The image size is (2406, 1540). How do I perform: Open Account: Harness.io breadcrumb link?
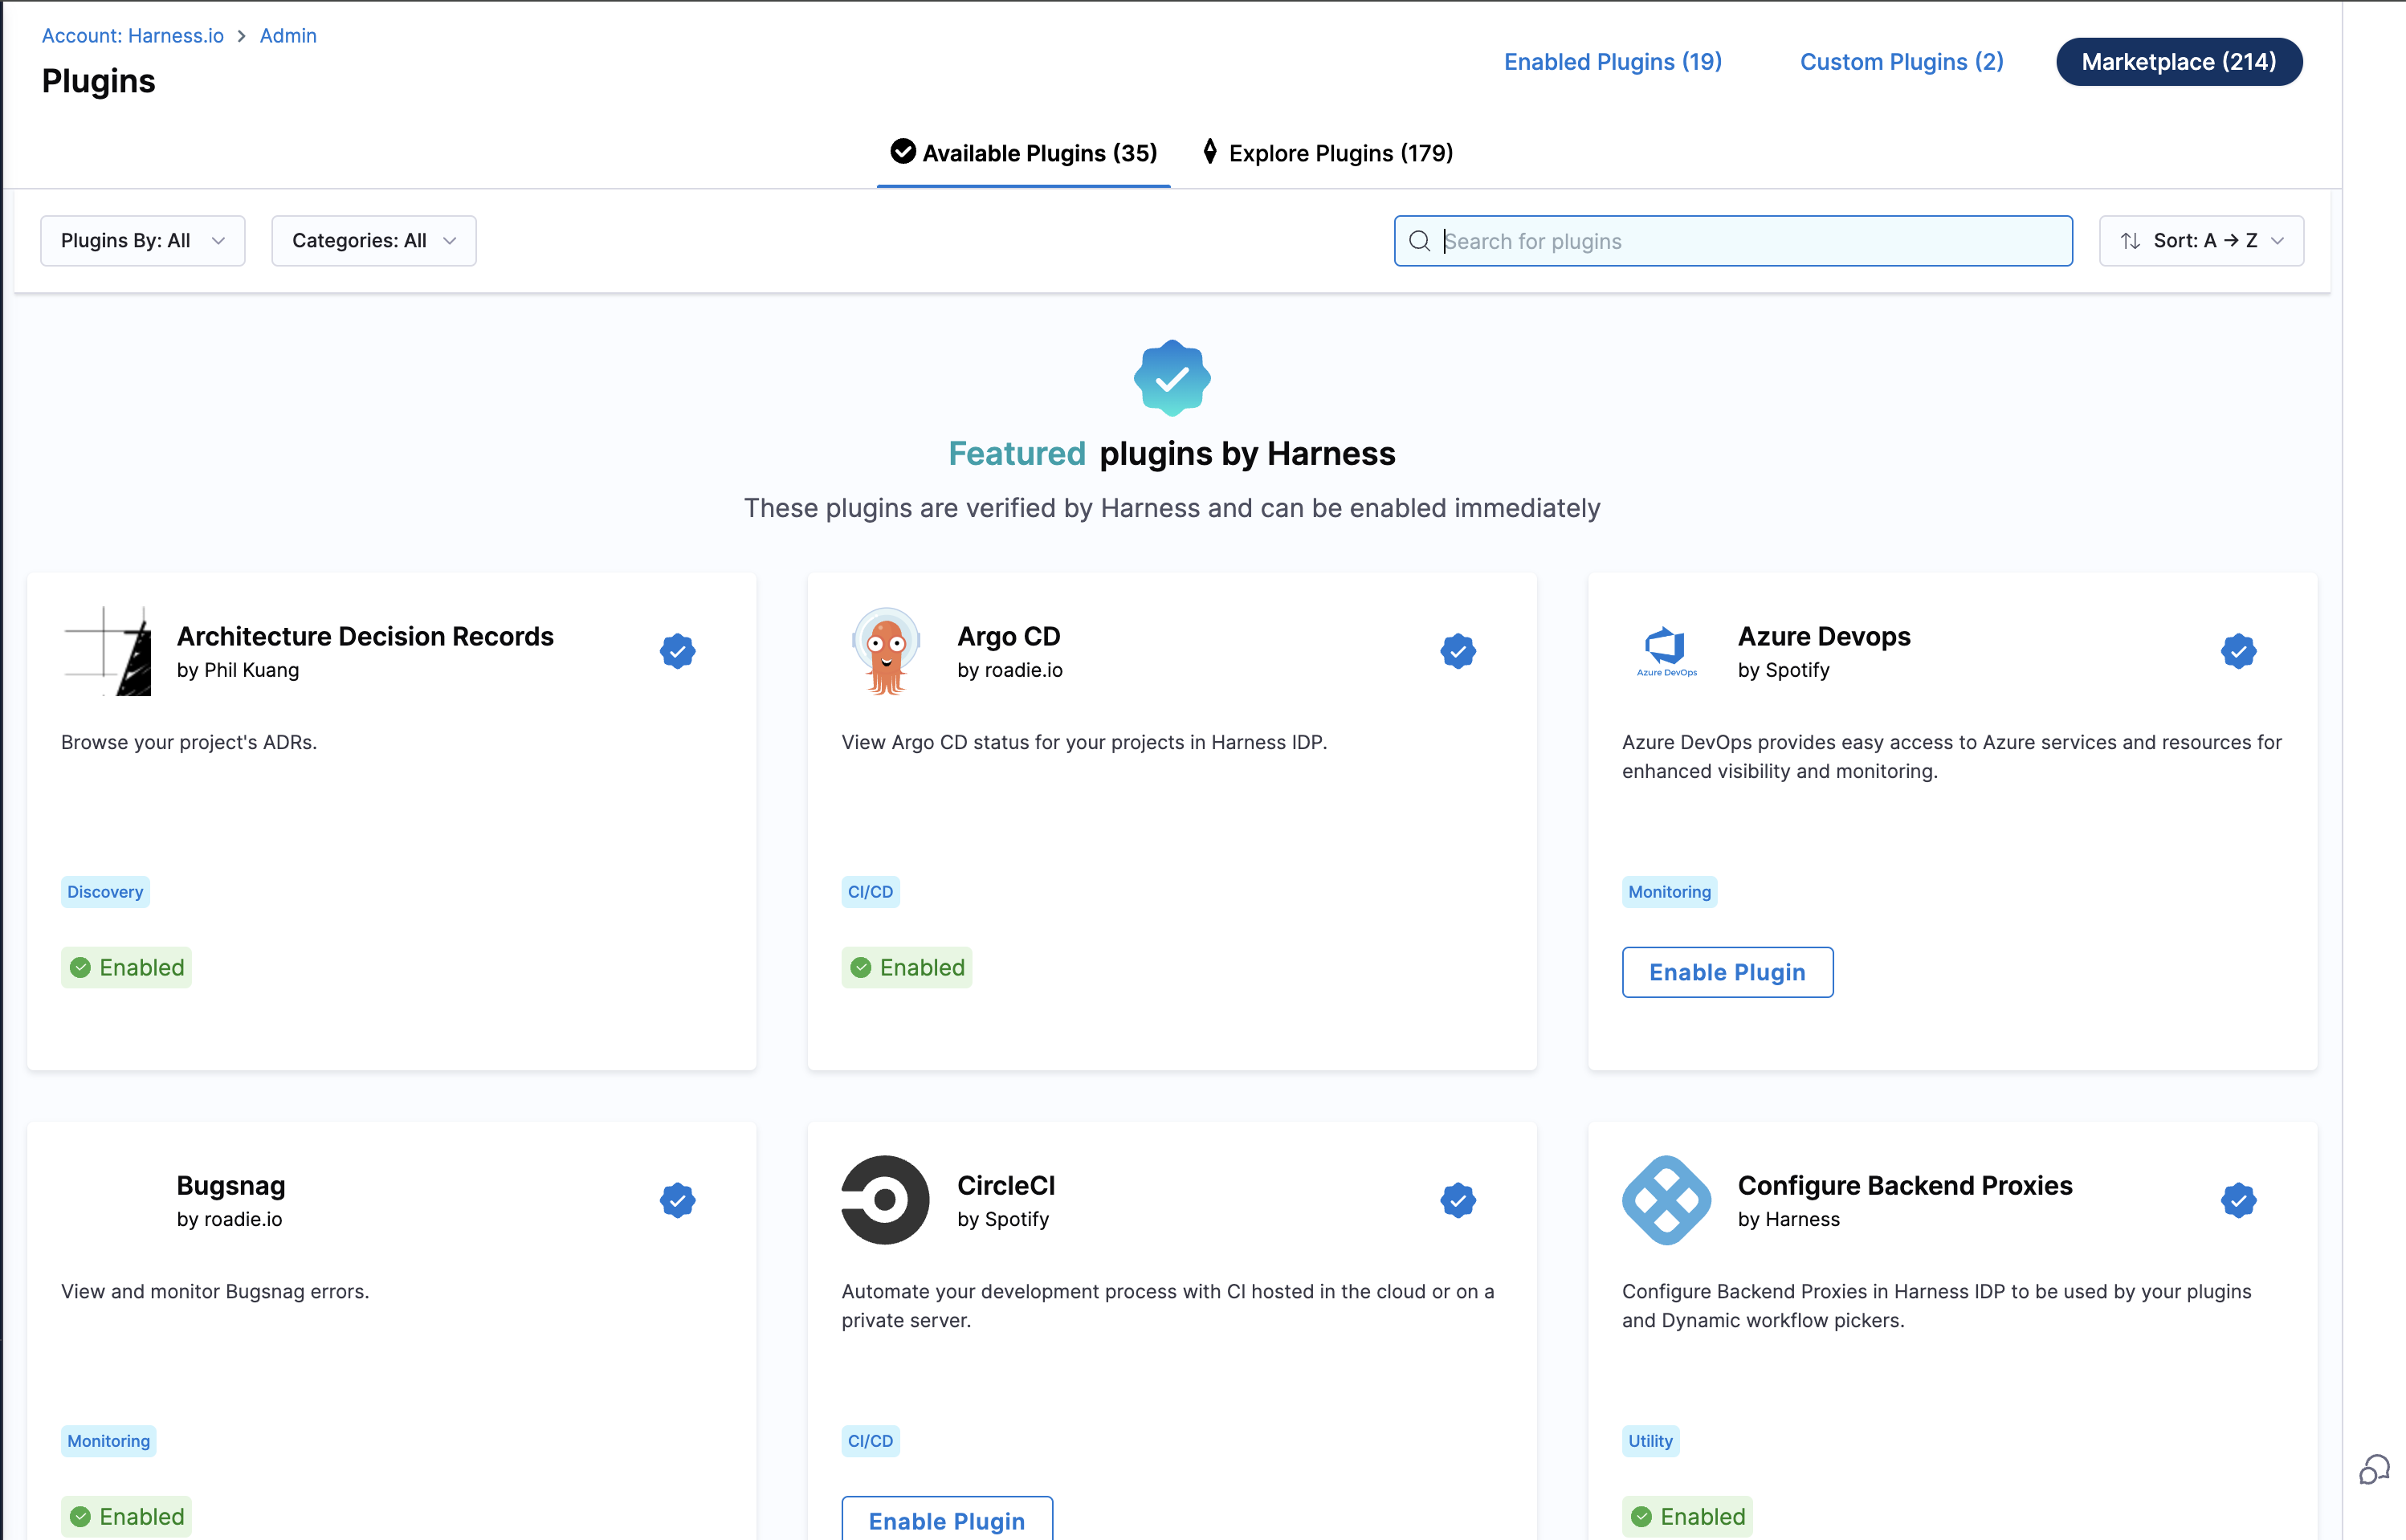(x=132, y=36)
